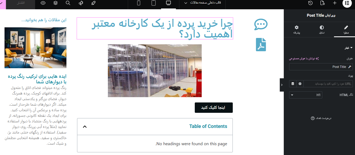Open the Elementor logo menu
355x155 pixels.
tap(347, 3)
